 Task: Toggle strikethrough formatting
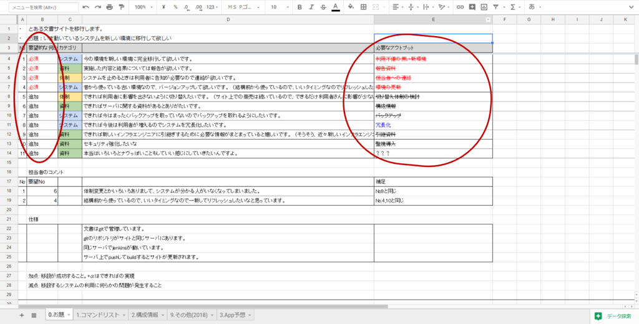tap(323, 7)
